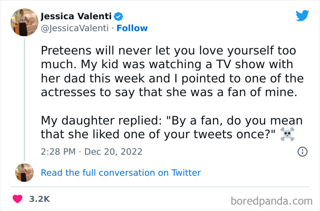Open Jessica Valenti's large profile avatar
320x211 pixels.
[24, 22]
